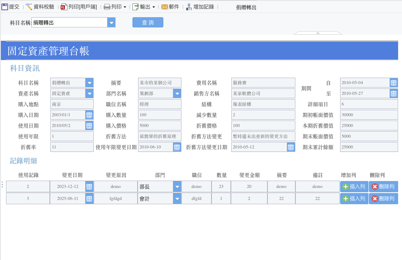Click the 減少數量 input field
Viewport: 402px width, 260px height.
pos(263,115)
